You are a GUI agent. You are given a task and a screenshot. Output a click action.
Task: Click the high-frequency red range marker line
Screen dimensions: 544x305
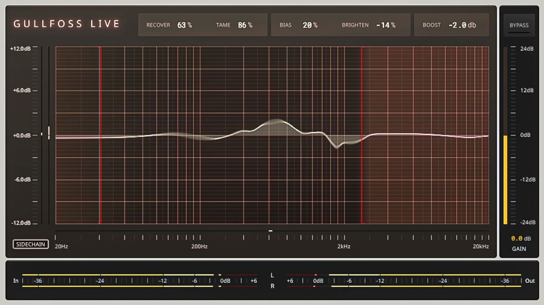362,135
